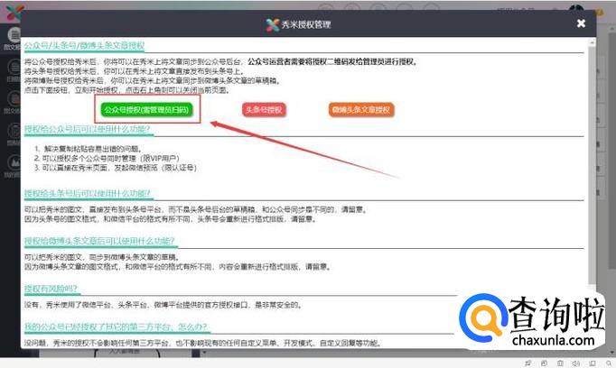Click line 没问题，秀米的授权不会影响 text
The image size is (616, 368).
pyautogui.click(x=203, y=343)
